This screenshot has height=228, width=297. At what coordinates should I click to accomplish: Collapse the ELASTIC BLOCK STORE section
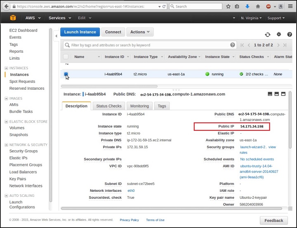coord(6,121)
